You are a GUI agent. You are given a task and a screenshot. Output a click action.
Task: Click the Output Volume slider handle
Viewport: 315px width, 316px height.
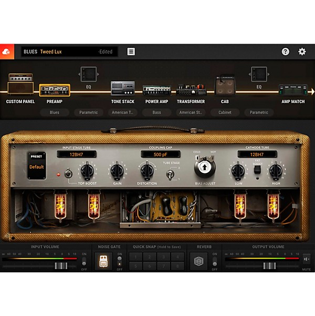(x=269, y=266)
